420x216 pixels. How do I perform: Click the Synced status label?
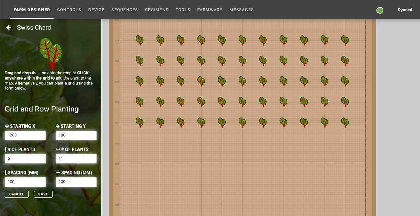pyautogui.click(x=405, y=10)
